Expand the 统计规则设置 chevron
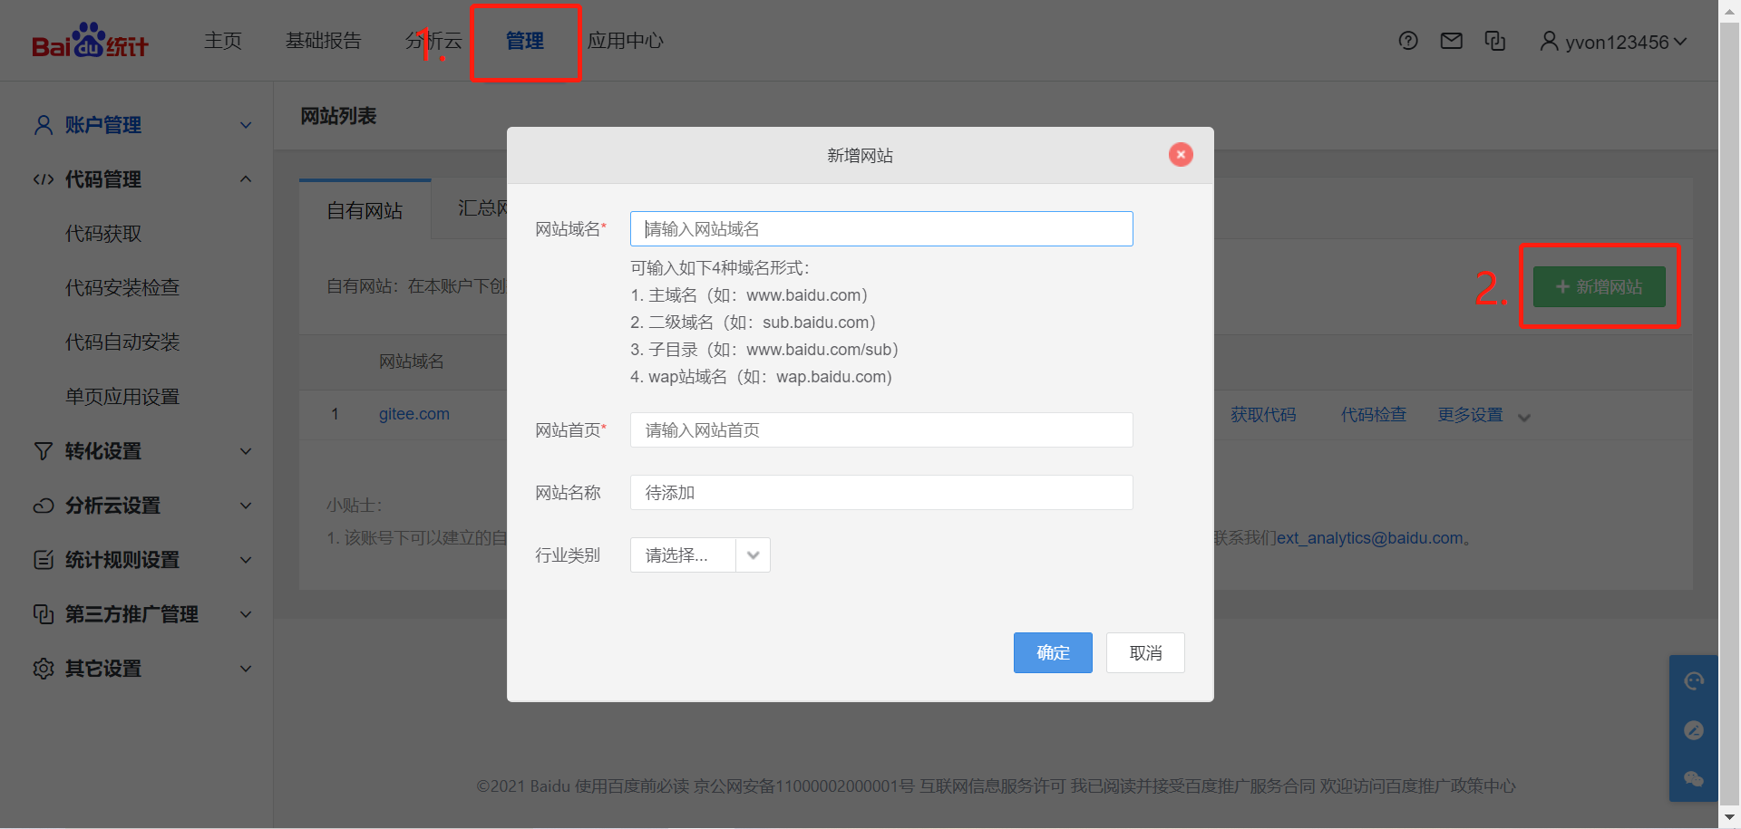This screenshot has width=1741, height=829. pyautogui.click(x=246, y=560)
